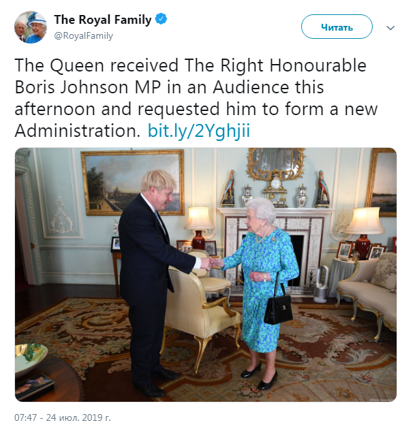Click The Royal Family profile avatar

[x=30, y=27]
